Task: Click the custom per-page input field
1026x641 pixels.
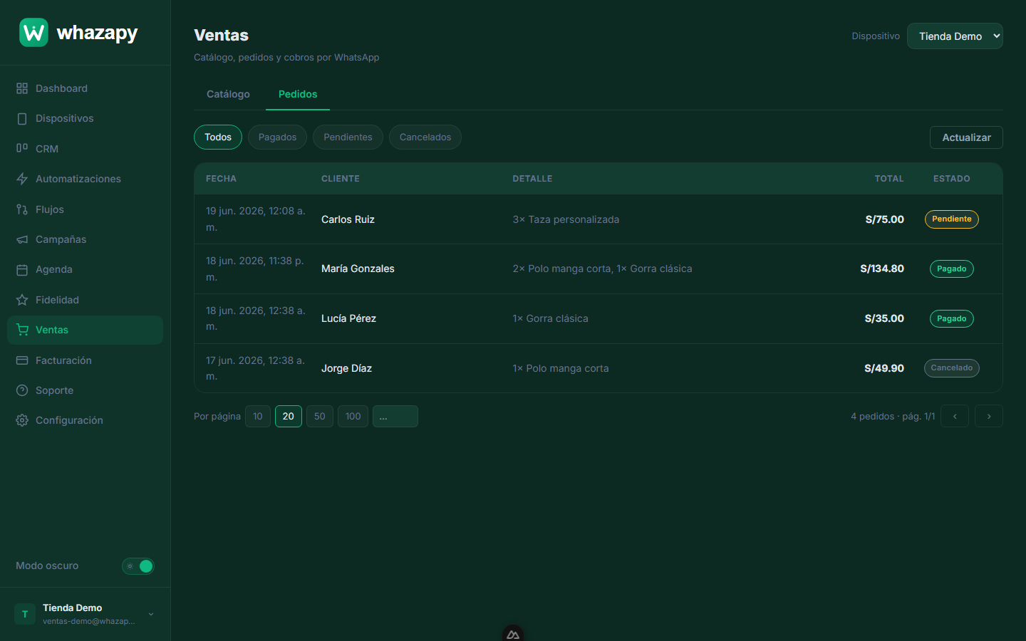Action: point(395,416)
